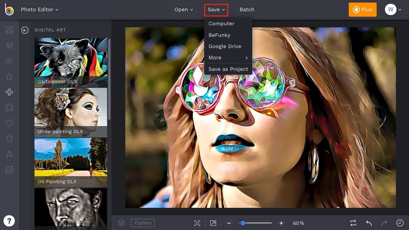The width and height of the screenshot is (409, 230).
Task: Open the Photo Editor dropdown
Action: click(x=39, y=10)
